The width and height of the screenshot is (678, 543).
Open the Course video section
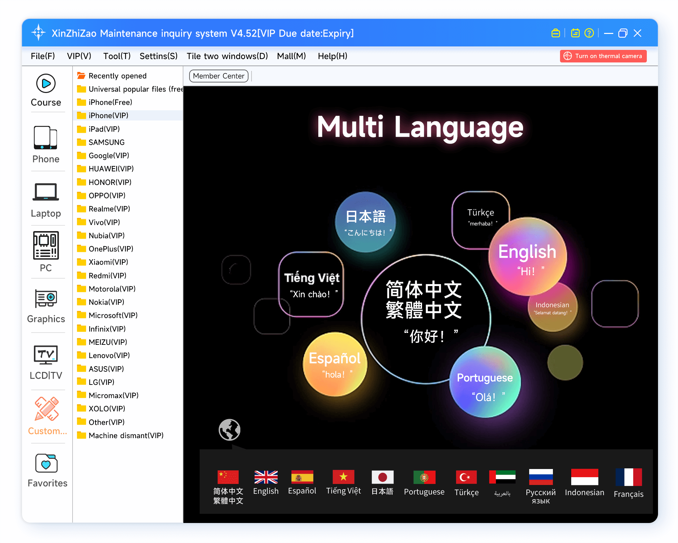(46, 90)
